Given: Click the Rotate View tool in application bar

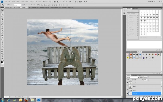Looking at the screenshot, I should click(x=76, y=2).
